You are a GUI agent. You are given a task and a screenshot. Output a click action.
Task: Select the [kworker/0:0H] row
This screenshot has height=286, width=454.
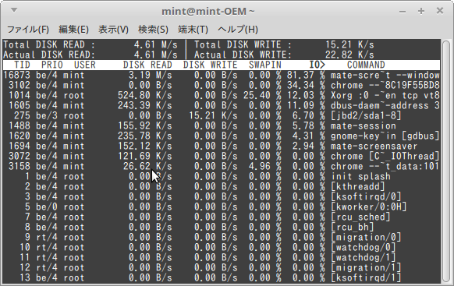pos(222,207)
